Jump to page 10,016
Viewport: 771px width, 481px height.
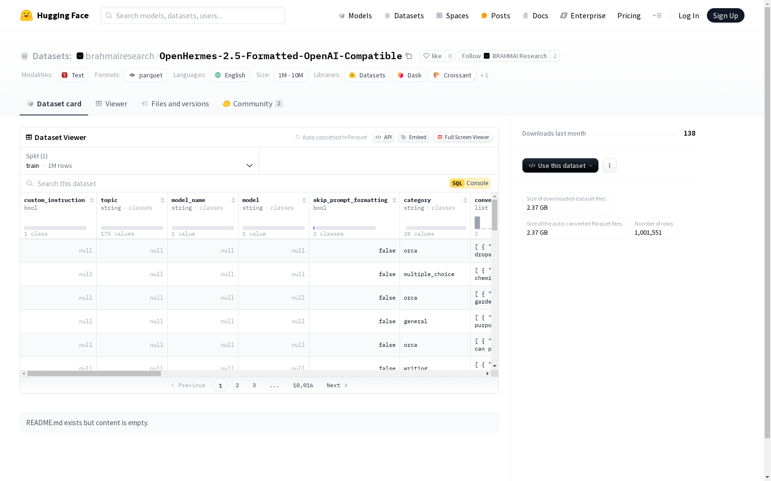303,385
